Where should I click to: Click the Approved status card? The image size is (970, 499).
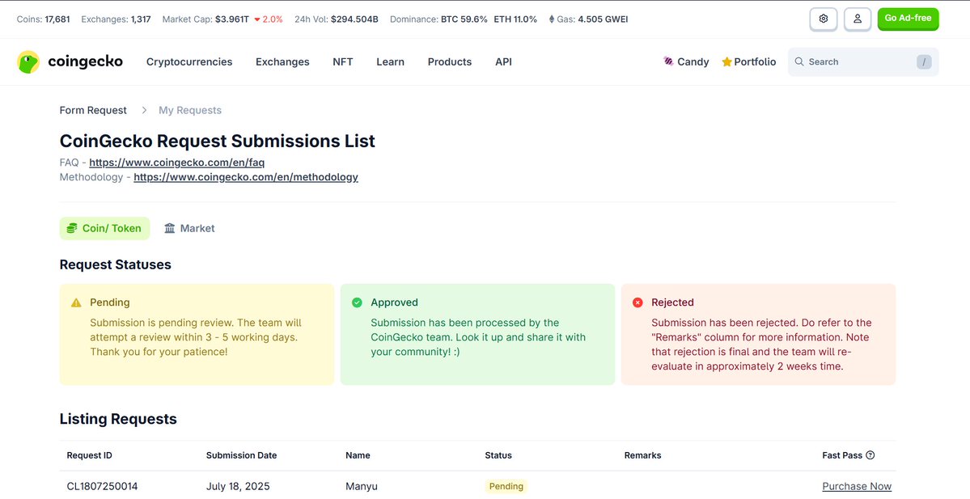pyautogui.click(x=477, y=335)
